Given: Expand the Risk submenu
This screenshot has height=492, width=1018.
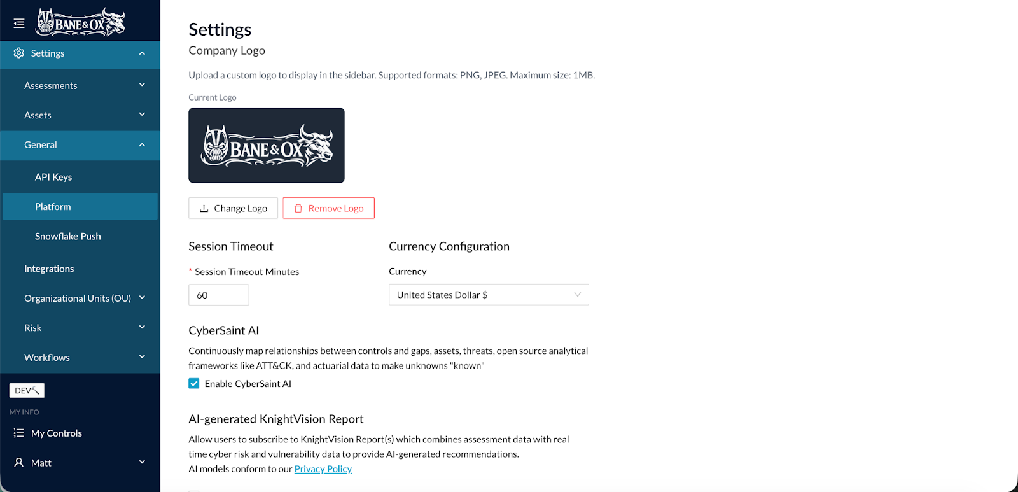Looking at the screenshot, I should click(x=142, y=328).
